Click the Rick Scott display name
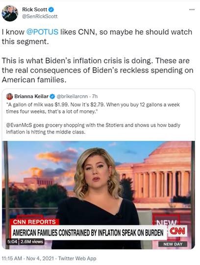 click(35, 9)
